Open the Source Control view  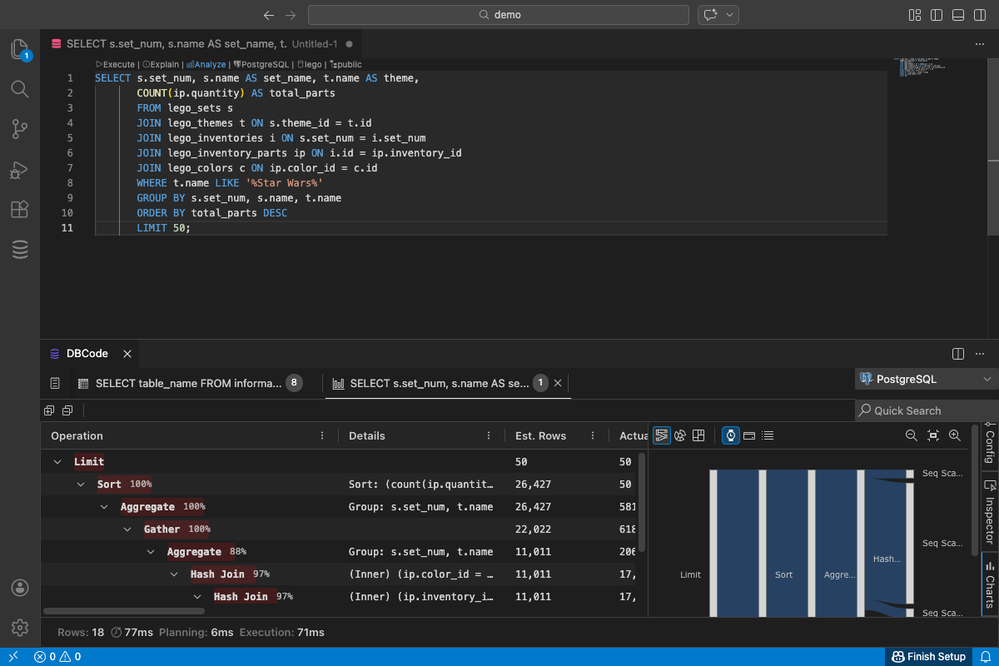20,129
